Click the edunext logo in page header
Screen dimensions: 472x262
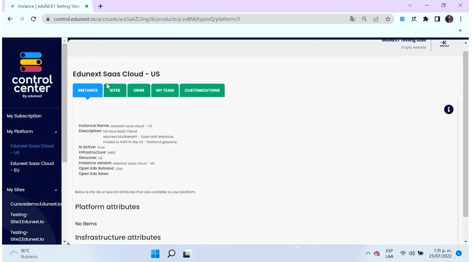tap(444, 44)
